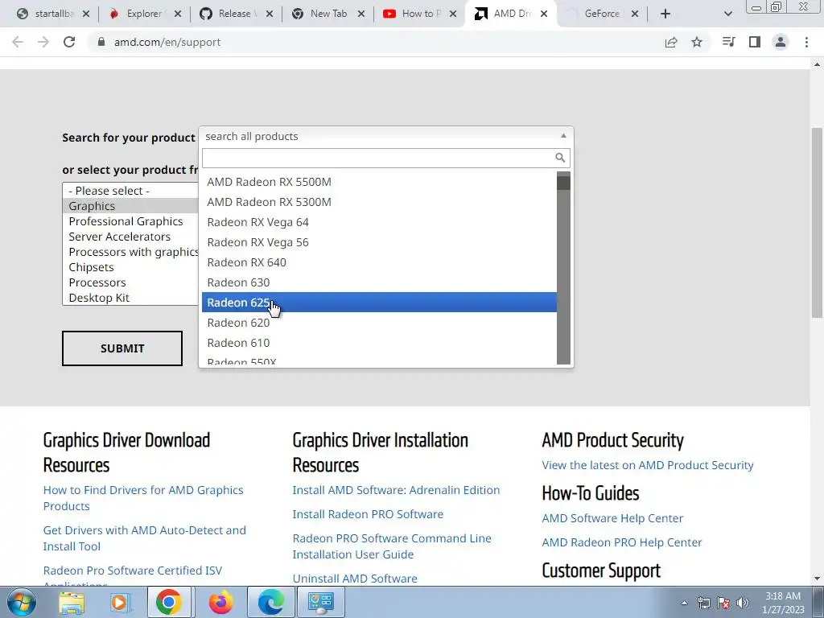Open the Windows Start orb

point(22,602)
